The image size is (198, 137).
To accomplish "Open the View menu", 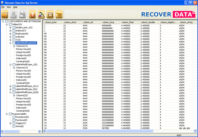I will point(9,7).
